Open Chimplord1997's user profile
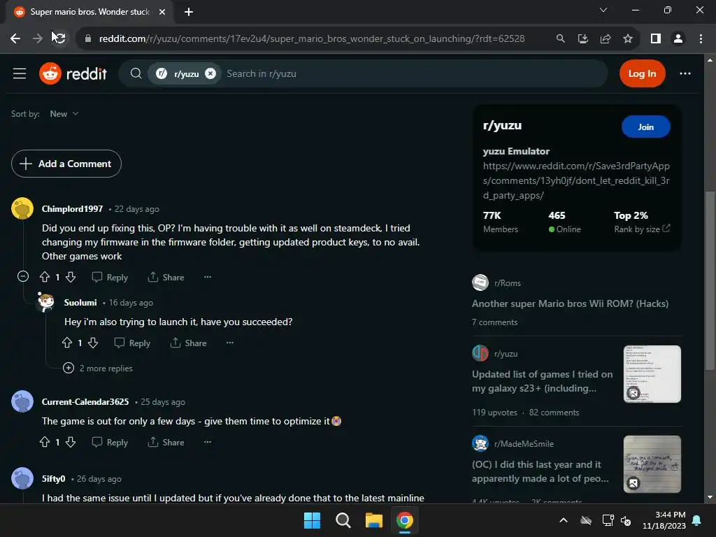716x537 pixels. 72,208
